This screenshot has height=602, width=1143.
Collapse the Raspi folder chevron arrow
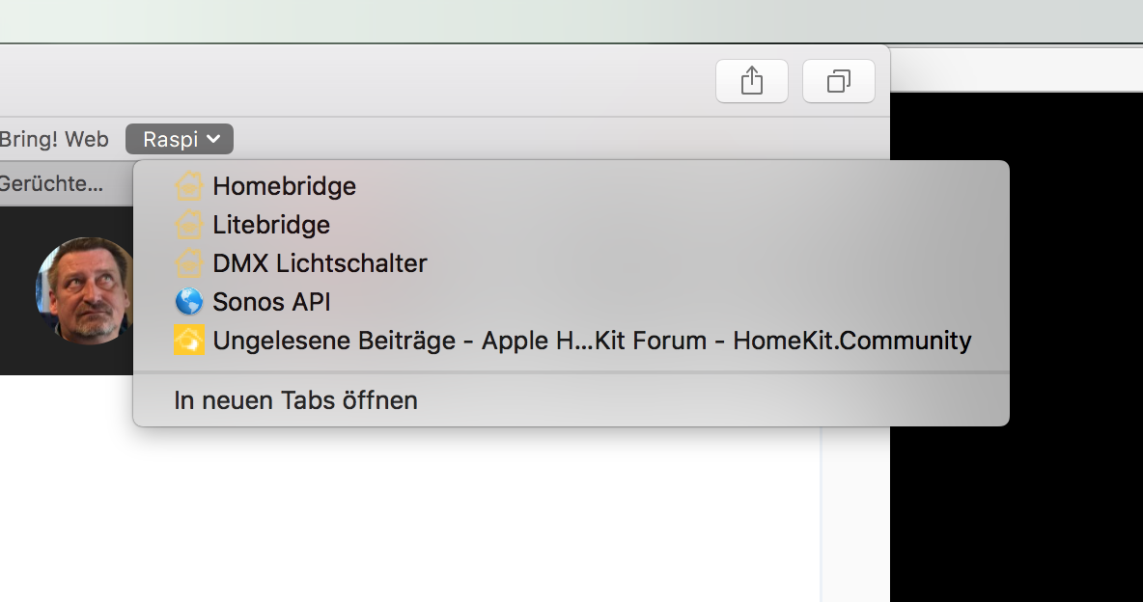(214, 140)
